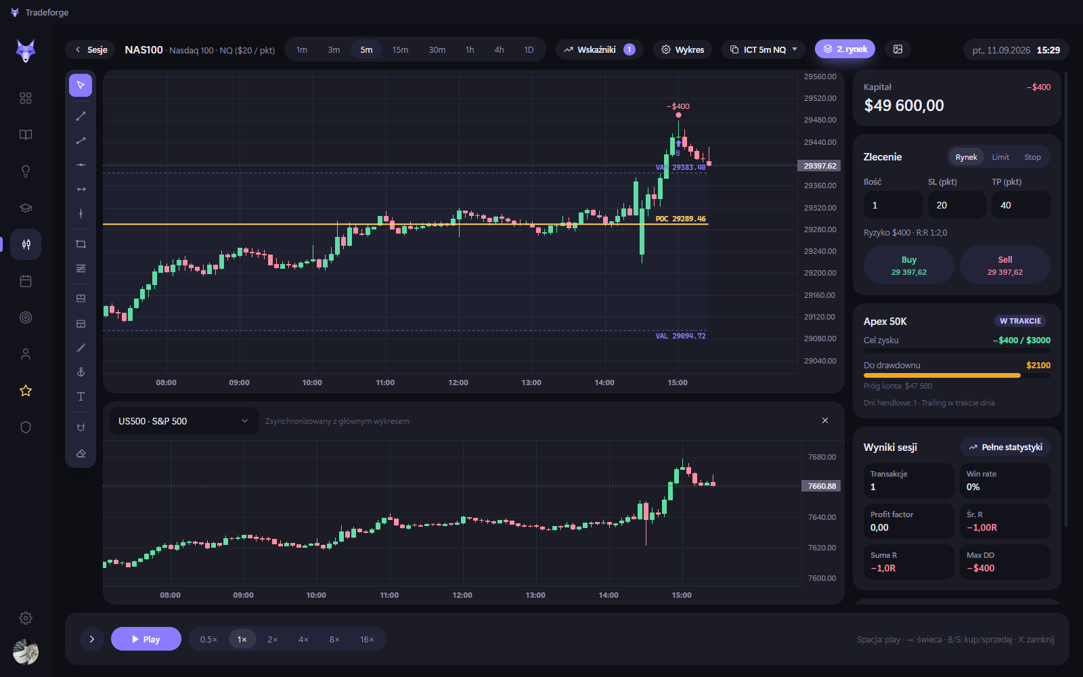Select the vertical line tool
Screen dimensions: 1083x677
tap(81, 214)
